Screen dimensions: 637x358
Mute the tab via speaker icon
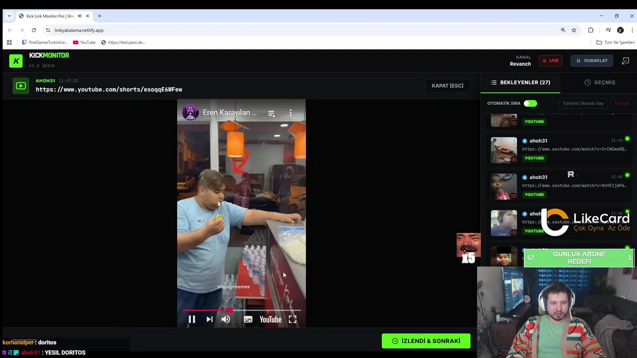click(79, 16)
